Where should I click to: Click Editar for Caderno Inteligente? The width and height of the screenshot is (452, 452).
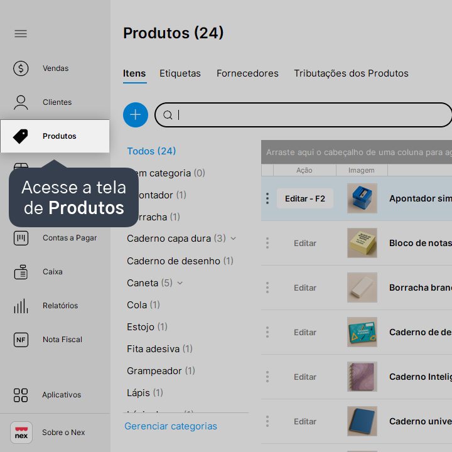305,377
